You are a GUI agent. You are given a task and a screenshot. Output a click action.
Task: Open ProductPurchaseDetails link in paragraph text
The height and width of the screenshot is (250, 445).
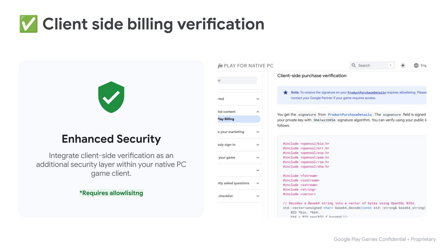350,114
